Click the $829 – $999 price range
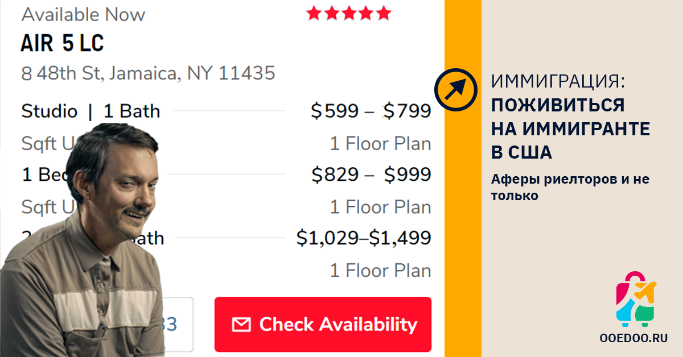The image size is (683, 357). pos(371,175)
